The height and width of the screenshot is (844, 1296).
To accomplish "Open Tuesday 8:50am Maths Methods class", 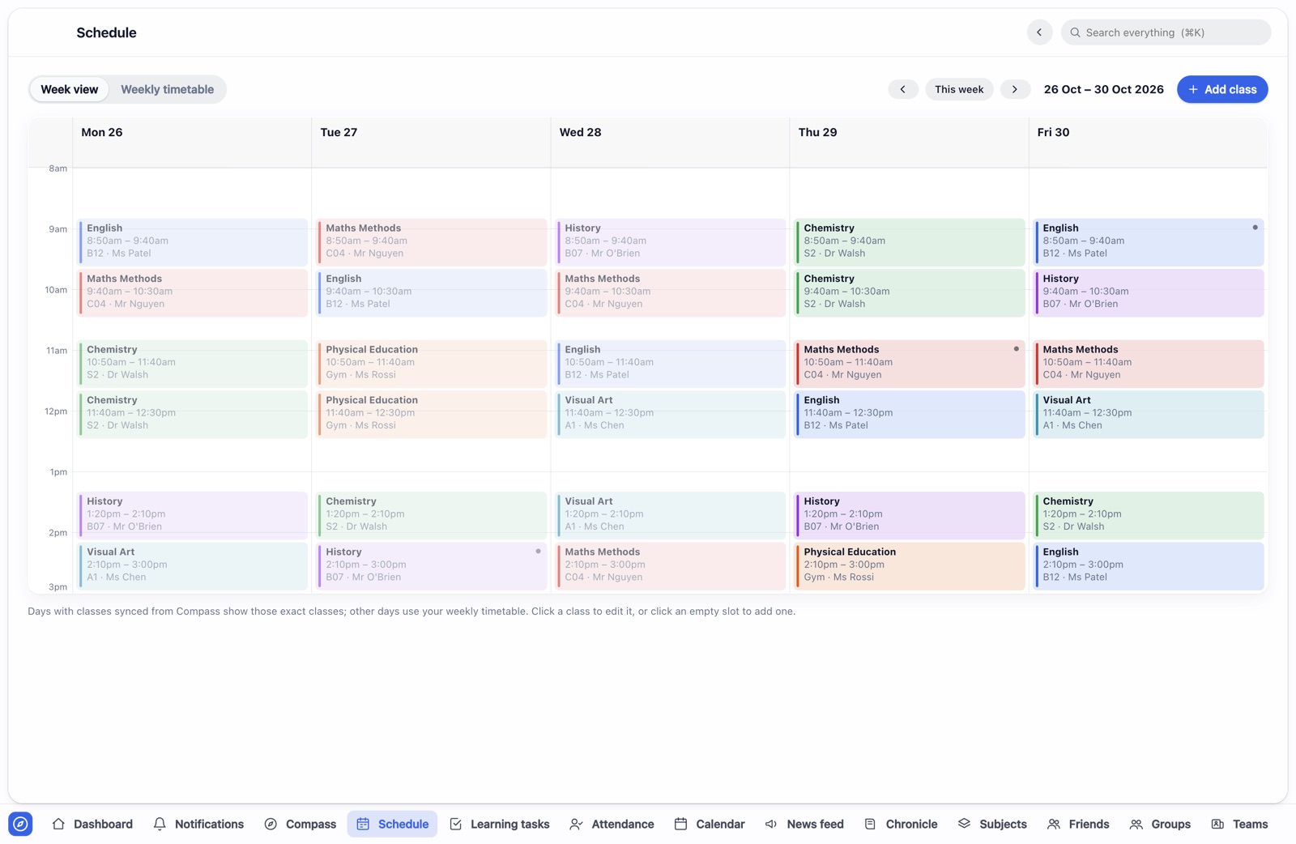I will tap(432, 241).
